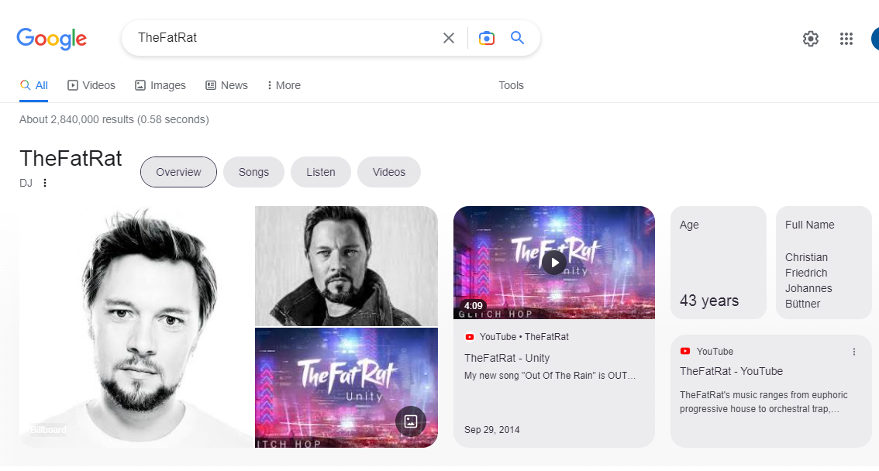Open the Settings gear icon
Viewport: 879px width, 471px height.
pos(811,39)
